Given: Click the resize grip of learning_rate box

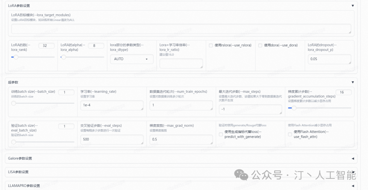Looking at the screenshot, I should (x=142, y=108).
